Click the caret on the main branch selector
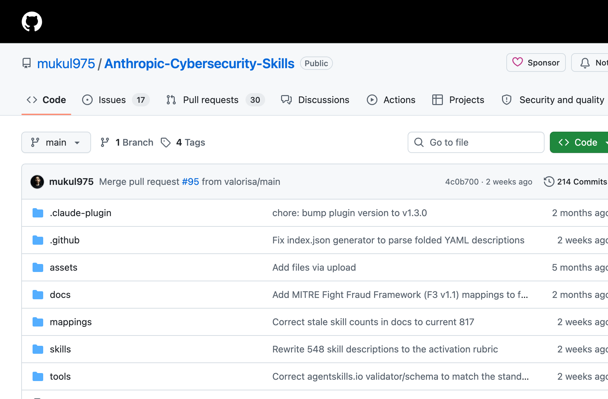Screen dimensions: 608x399 click(77, 143)
